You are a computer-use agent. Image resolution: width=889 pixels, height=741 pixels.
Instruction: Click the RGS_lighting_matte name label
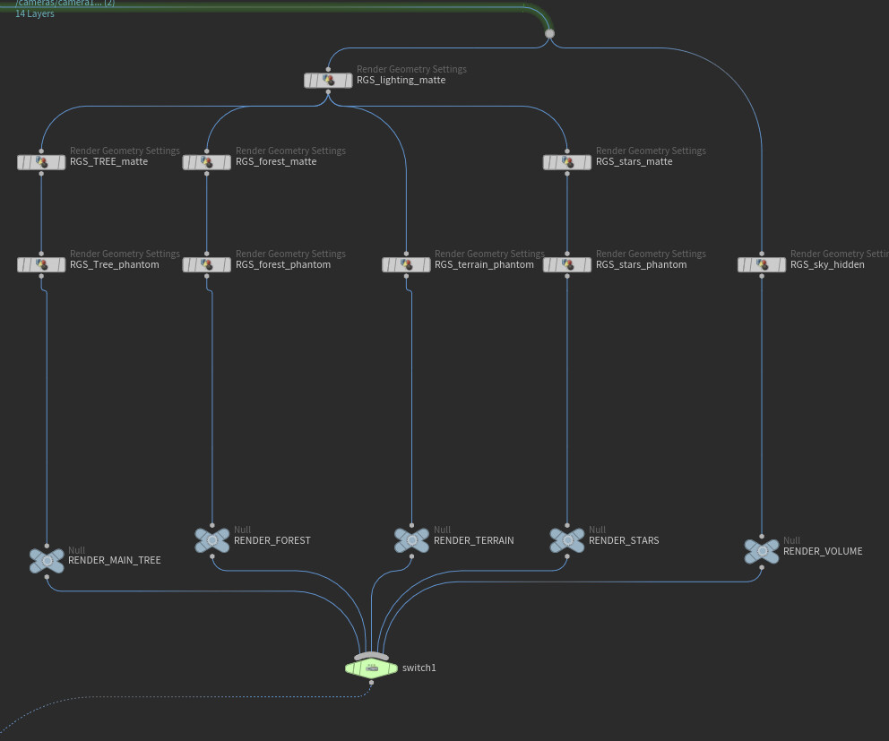pyautogui.click(x=401, y=80)
